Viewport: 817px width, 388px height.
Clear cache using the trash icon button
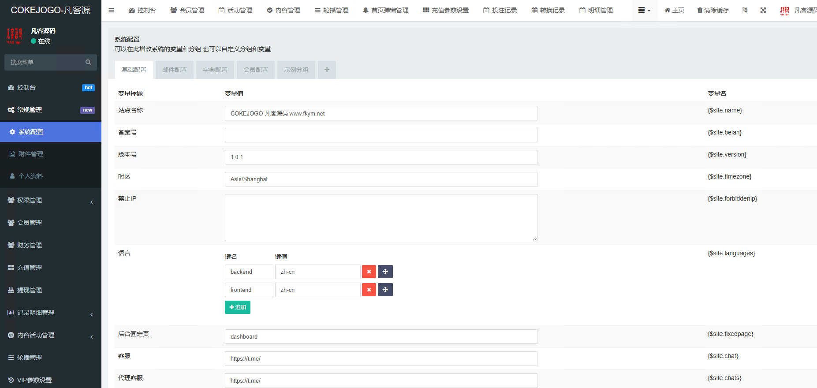click(x=713, y=10)
